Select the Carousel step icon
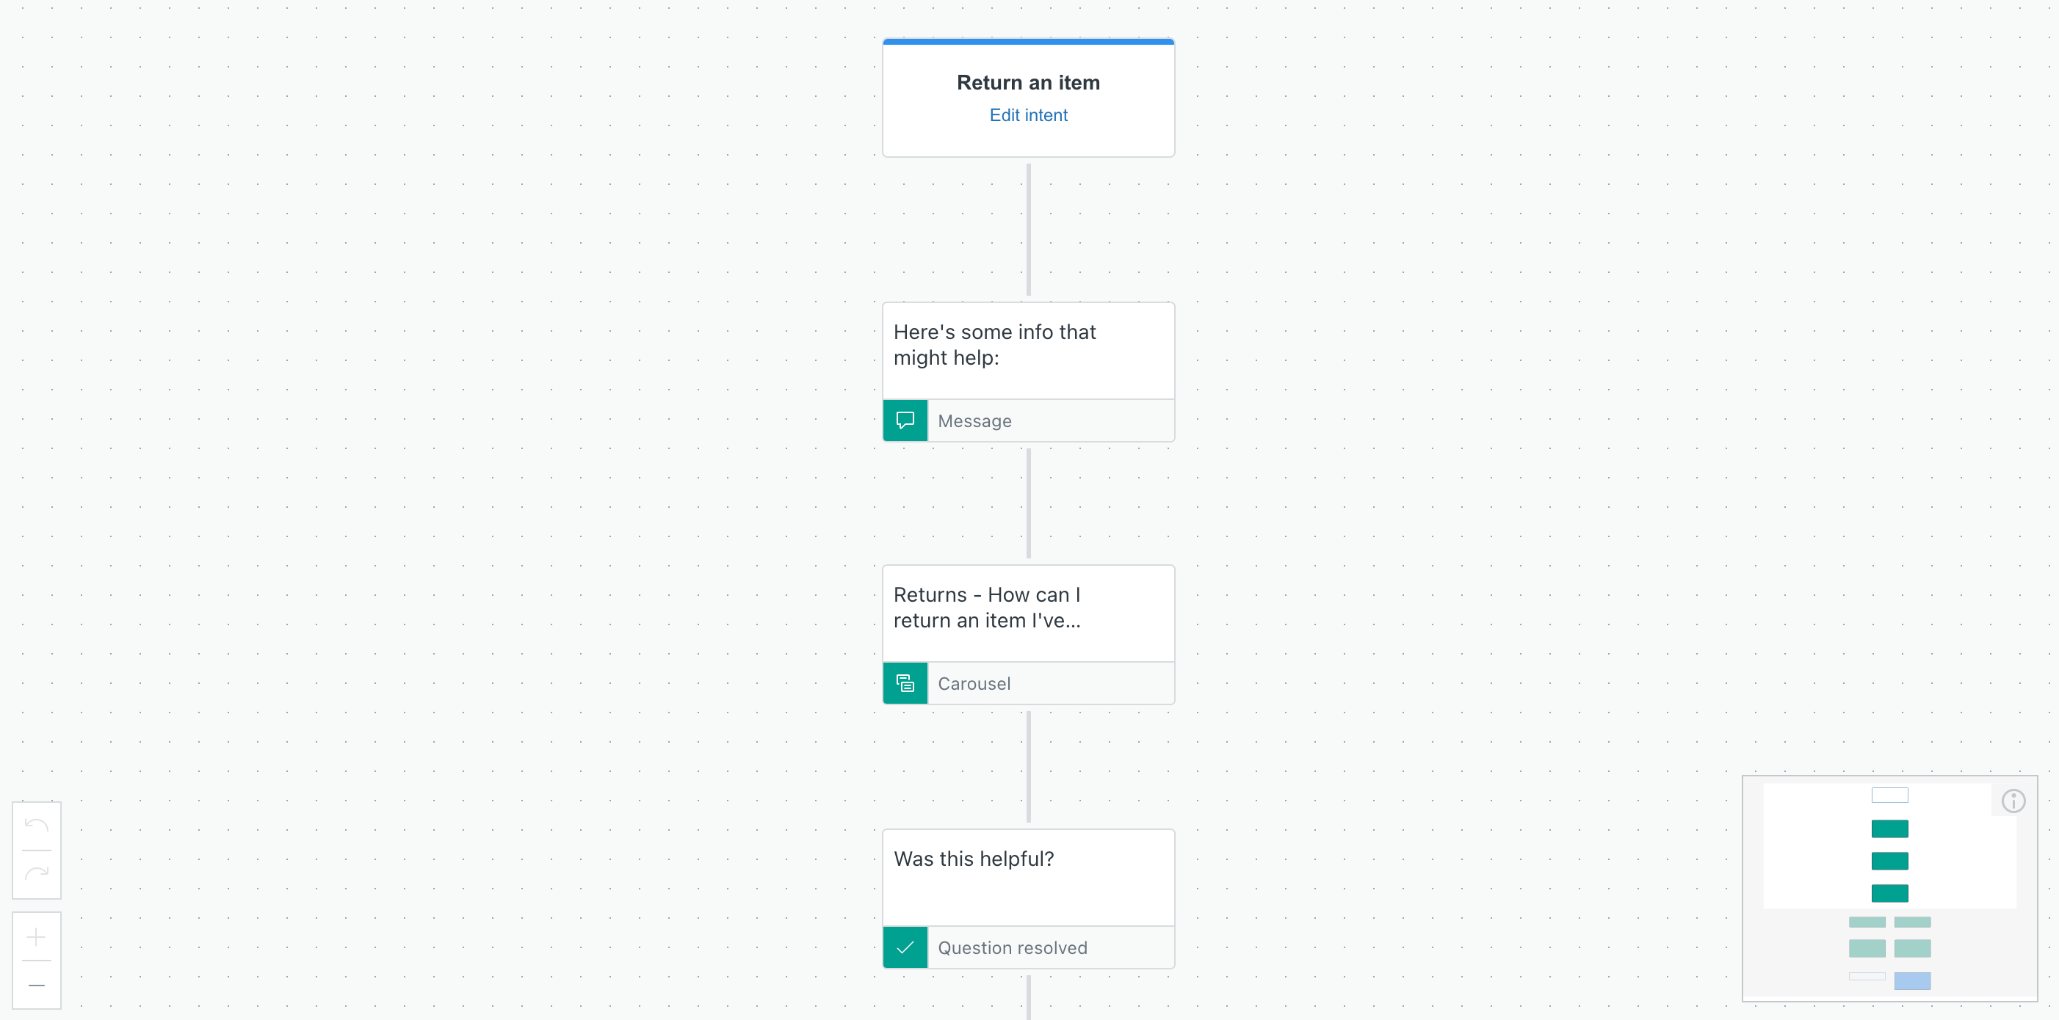The width and height of the screenshot is (2059, 1020). tap(904, 683)
